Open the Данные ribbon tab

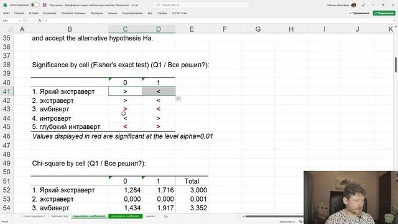[112, 13]
